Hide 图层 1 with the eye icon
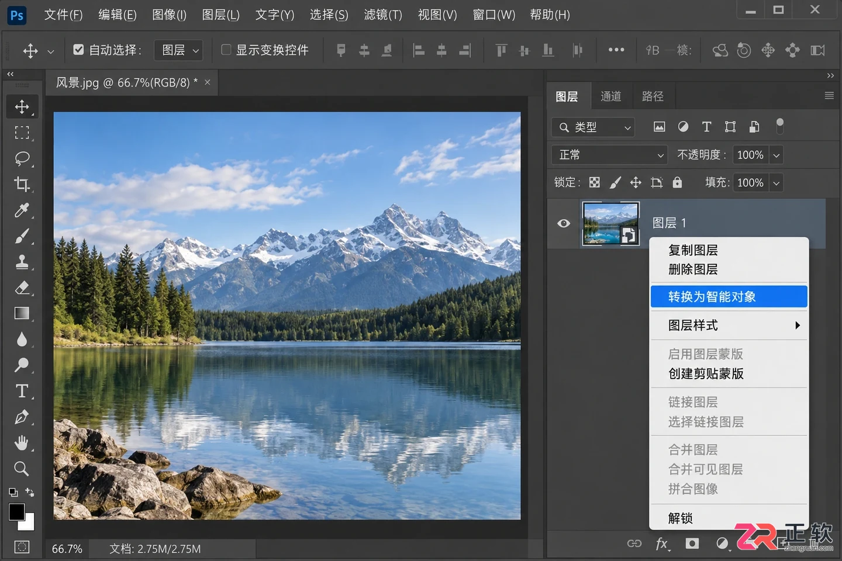The height and width of the screenshot is (561, 842). 564,223
